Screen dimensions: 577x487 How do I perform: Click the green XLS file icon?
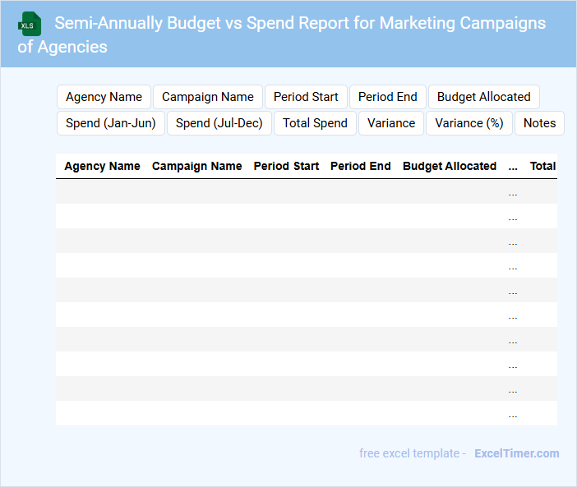click(x=30, y=25)
